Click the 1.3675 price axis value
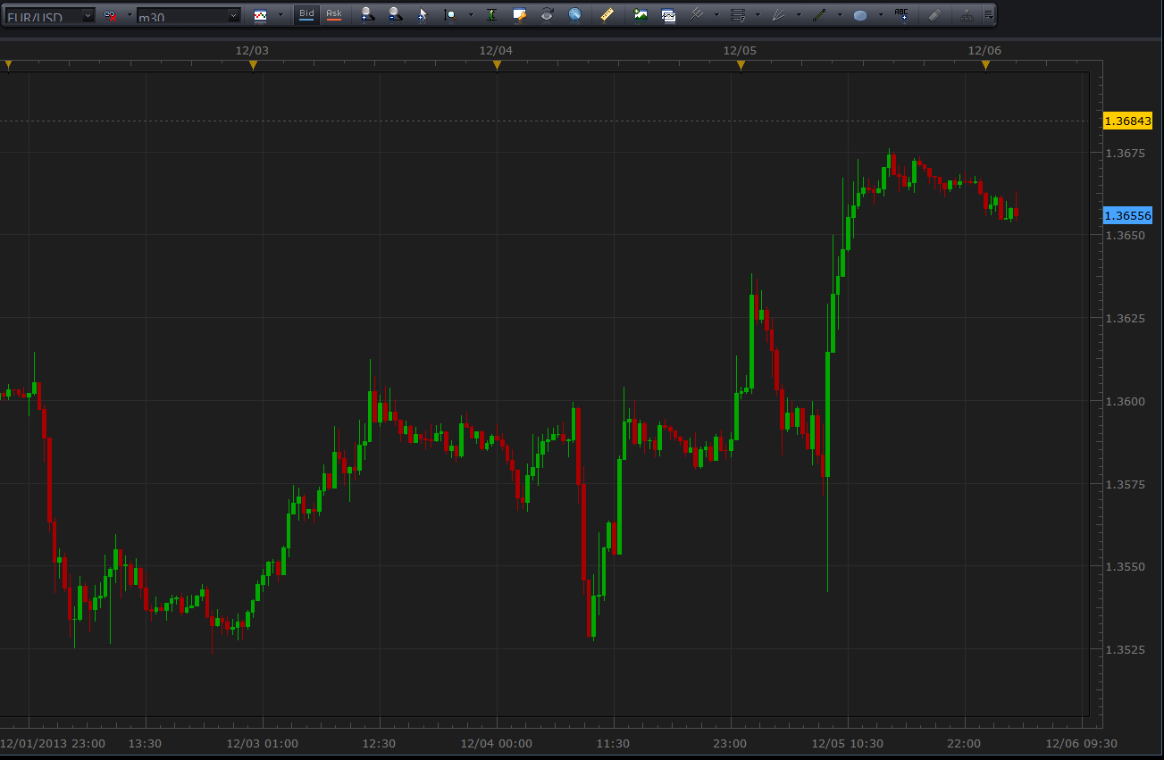 (x=1126, y=153)
